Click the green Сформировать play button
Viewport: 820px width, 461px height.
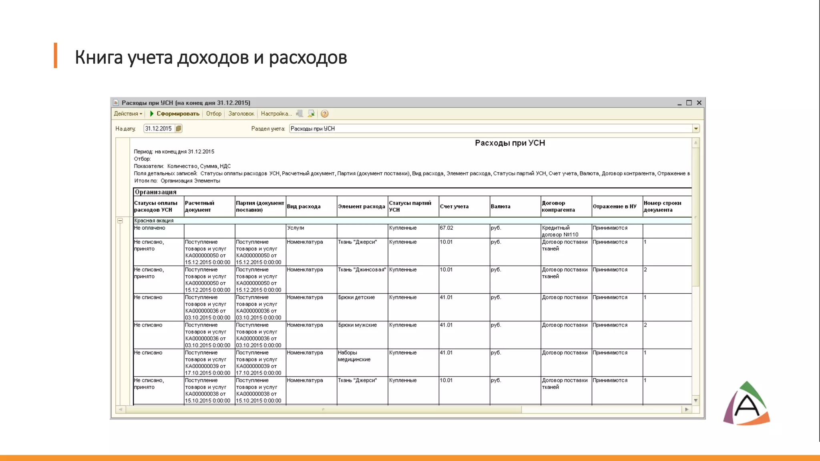point(152,114)
